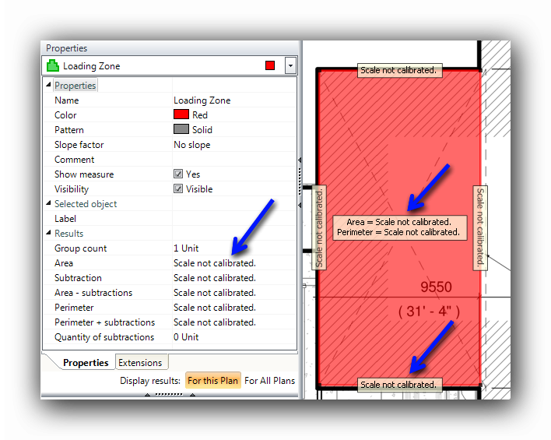Viewport: 551px width, 440px height.
Task: Click the left edge Scale not calibrated label
Action: [319, 227]
